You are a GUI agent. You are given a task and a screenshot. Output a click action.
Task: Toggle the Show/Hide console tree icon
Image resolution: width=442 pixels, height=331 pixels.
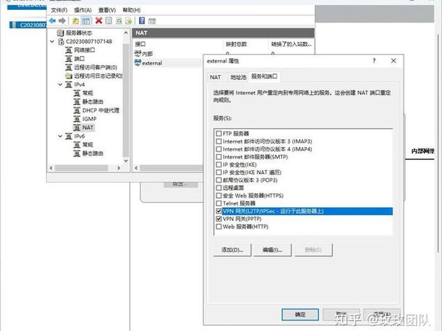click(86, 20)
